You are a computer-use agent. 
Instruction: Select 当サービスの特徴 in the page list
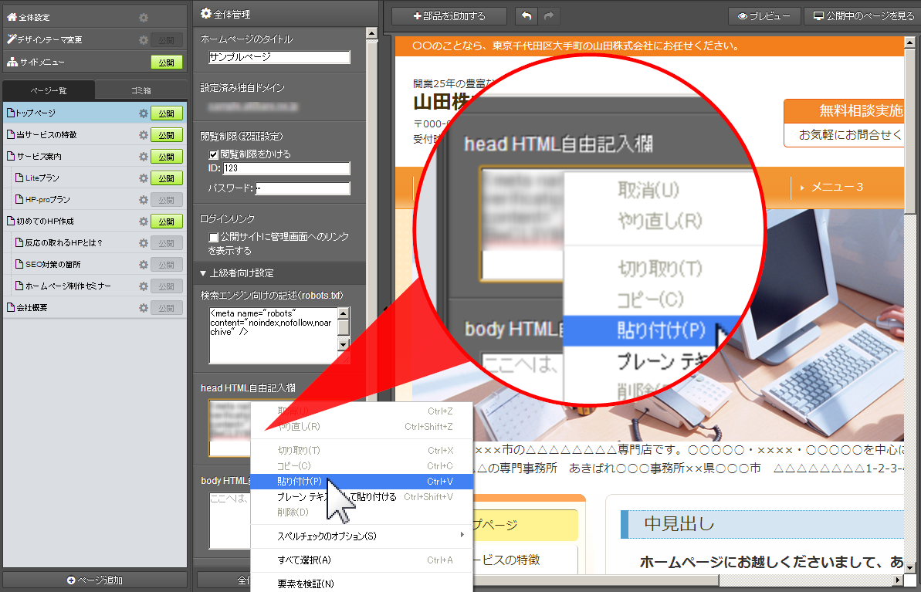point(42,135)
